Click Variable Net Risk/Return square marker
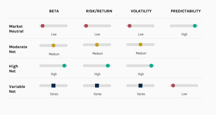This screenshot has height=115, width=216. [x=97, y=85]
